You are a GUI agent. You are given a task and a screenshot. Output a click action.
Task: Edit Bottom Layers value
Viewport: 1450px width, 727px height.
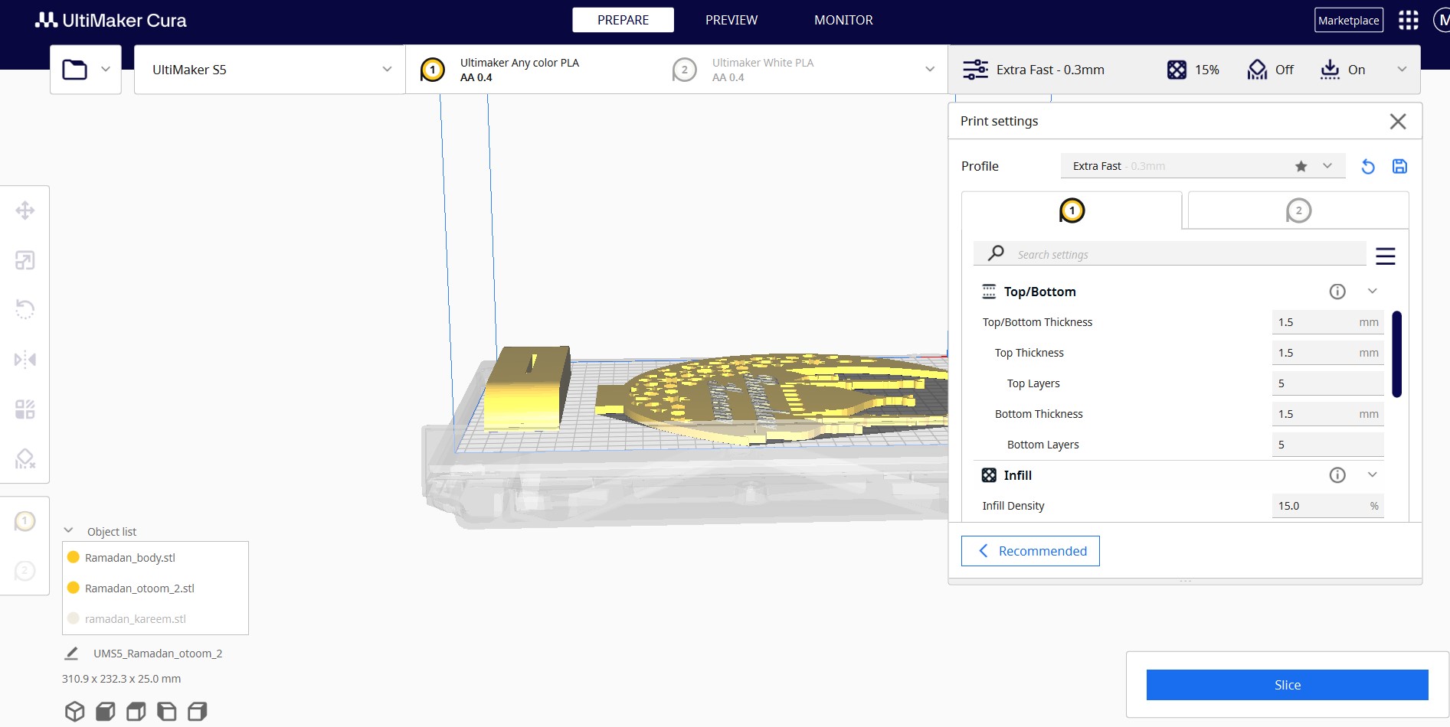1328,445
